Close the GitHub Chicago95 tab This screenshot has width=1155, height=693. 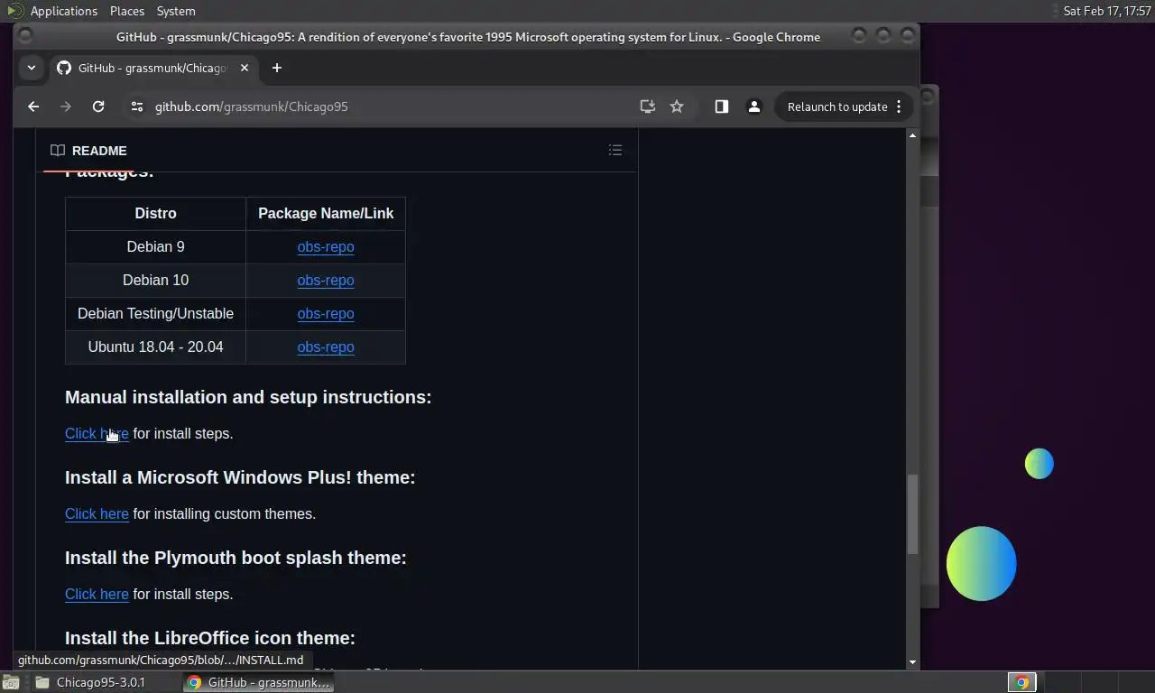point(244,68)
